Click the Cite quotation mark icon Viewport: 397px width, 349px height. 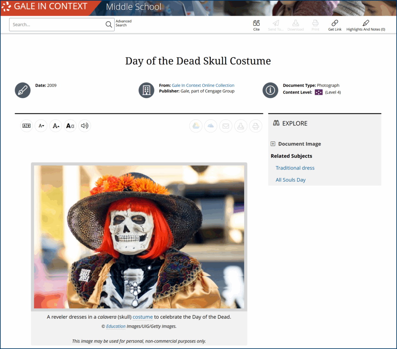click(x=256, y=23)
